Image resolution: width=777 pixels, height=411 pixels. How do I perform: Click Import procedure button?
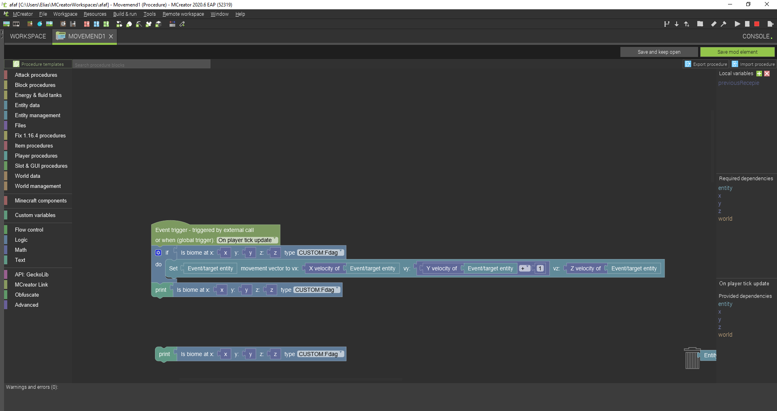coord(753,64)
